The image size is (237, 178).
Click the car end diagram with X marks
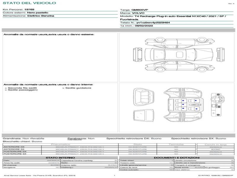click(137, 55)
